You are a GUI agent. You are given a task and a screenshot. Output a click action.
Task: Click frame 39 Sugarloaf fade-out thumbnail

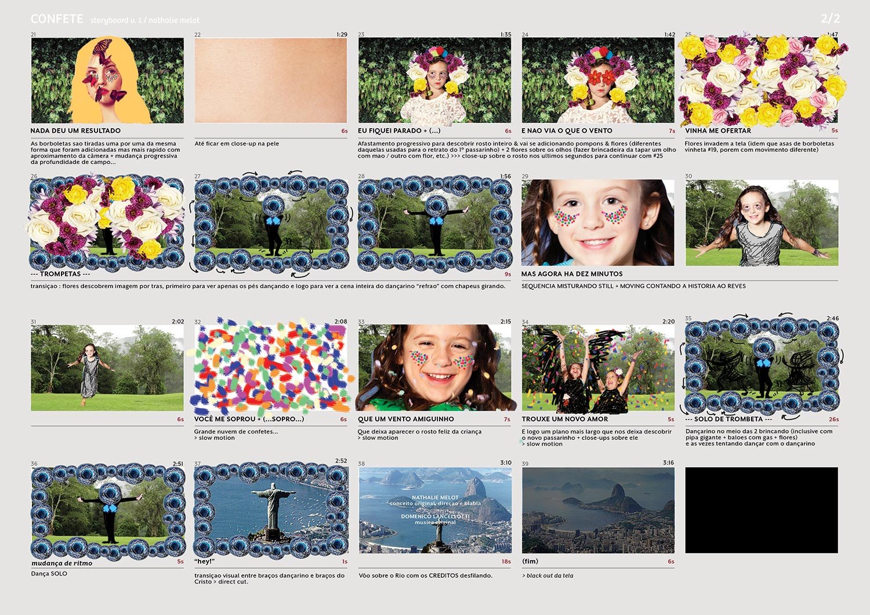[x=598, y=510]
